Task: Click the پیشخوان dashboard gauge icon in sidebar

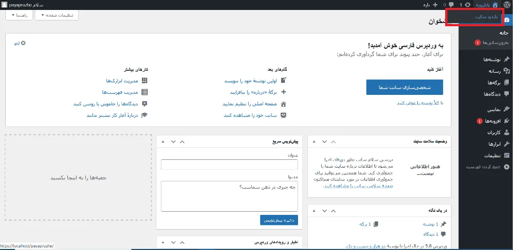Action: [x=507, y=20]
